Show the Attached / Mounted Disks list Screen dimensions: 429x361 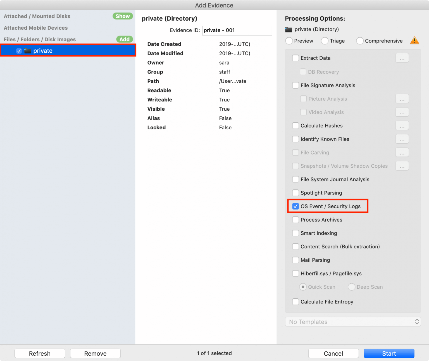pos(123,16)
